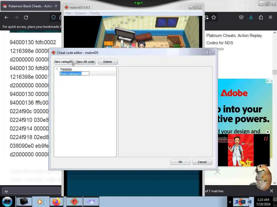277x207 pixels.
Task: Open melonDS File menu
Action: (68, 13)
